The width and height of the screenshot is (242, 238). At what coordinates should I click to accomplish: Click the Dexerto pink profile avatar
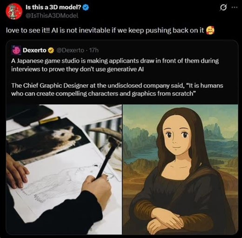16,50
